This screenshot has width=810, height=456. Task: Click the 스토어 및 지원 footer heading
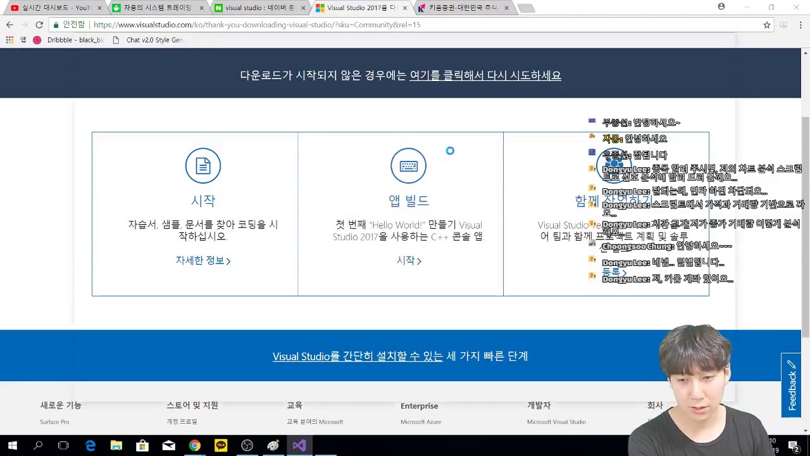[192, 405]
